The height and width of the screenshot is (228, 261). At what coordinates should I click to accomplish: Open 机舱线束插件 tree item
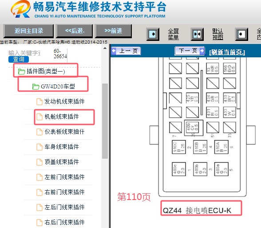[x=62, y=116]
